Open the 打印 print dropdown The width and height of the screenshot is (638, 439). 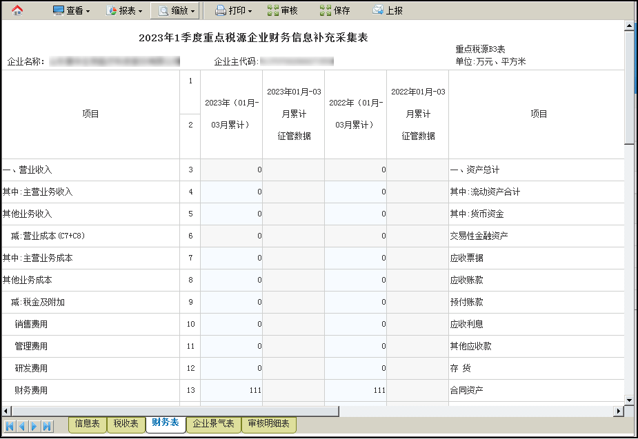(x=234, y=10)
